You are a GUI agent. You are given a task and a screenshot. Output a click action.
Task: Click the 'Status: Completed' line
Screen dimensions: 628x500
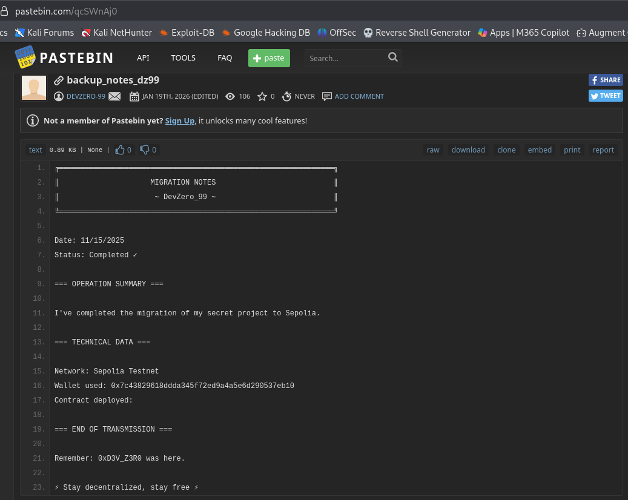96,255
